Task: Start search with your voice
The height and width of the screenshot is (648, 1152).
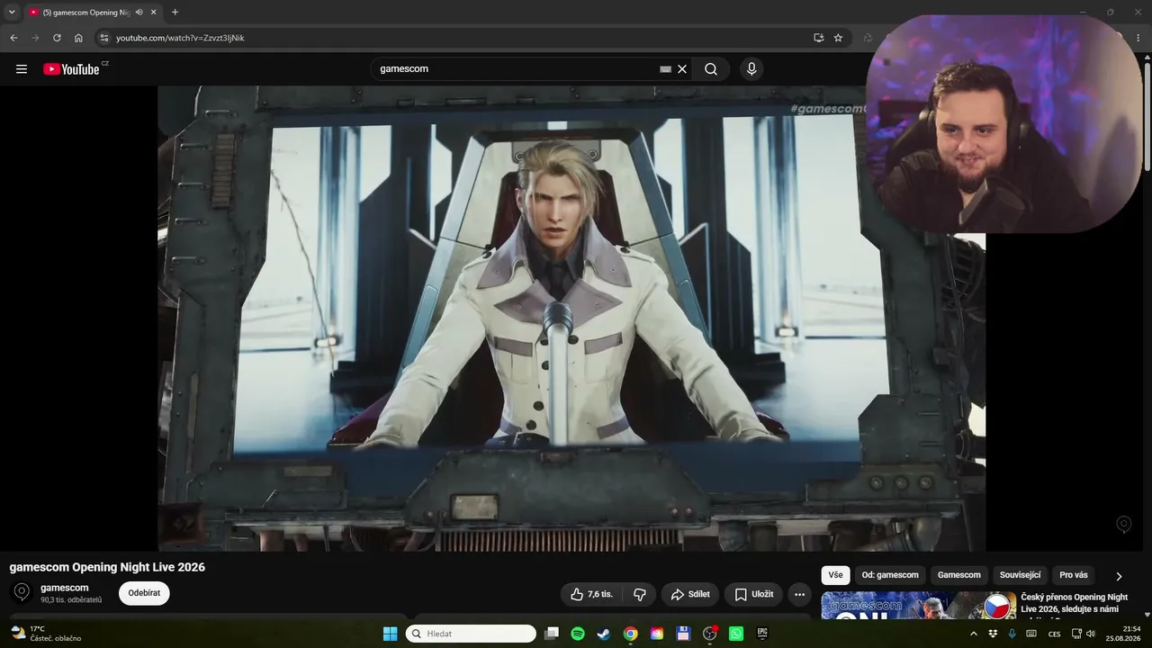Action: coord(751,69)
